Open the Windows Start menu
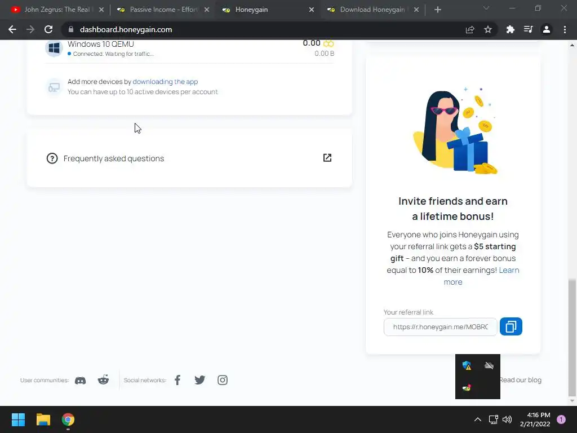Screen dimensions: 577x433 [x=18, y=419]
